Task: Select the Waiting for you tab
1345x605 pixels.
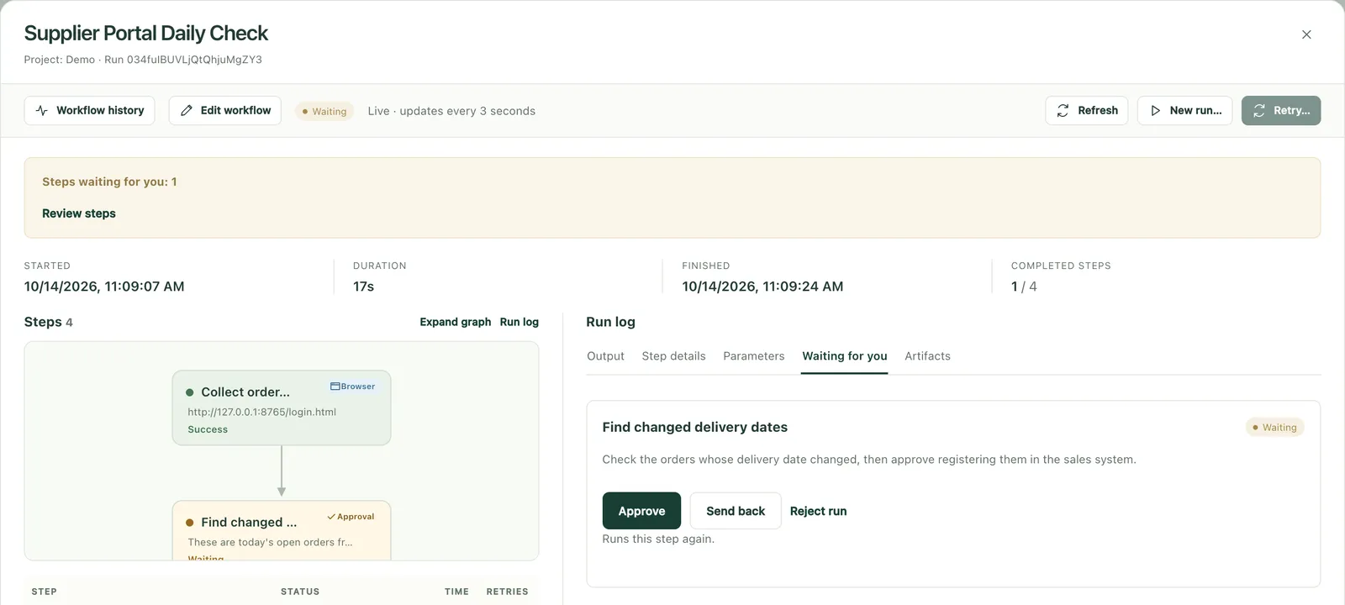Action: (x=845, y=356)
